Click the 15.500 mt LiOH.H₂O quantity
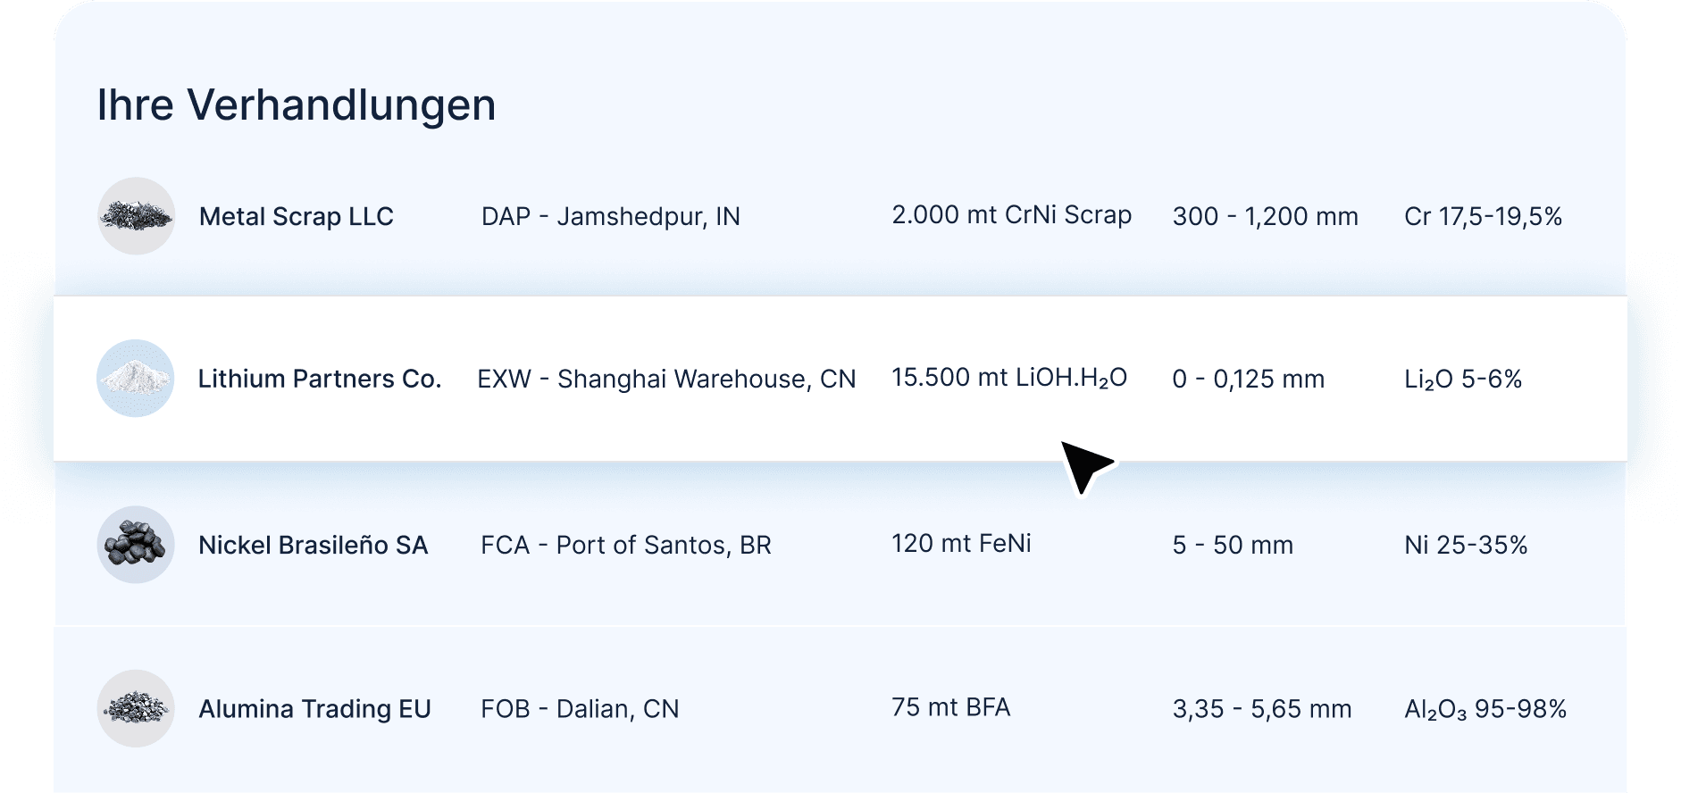This screenshot has height=793, width=1681. click(x=1009, y=378)
